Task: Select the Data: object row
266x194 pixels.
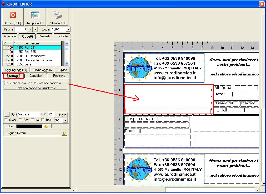Action: pos(32,64)
